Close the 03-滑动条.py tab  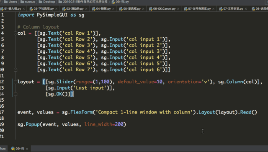point(86,9)
